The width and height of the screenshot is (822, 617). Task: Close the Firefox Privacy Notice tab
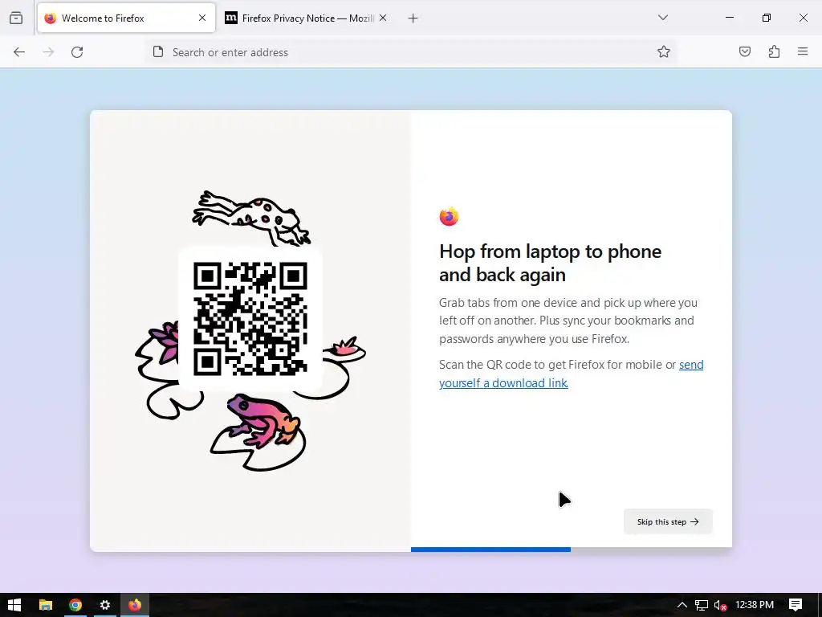(x=383, y=18)
